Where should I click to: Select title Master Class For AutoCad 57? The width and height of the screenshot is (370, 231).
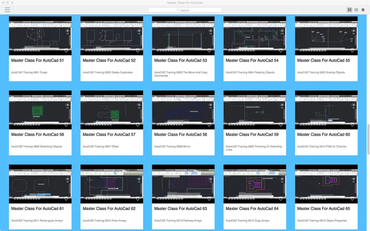point(109,134)
